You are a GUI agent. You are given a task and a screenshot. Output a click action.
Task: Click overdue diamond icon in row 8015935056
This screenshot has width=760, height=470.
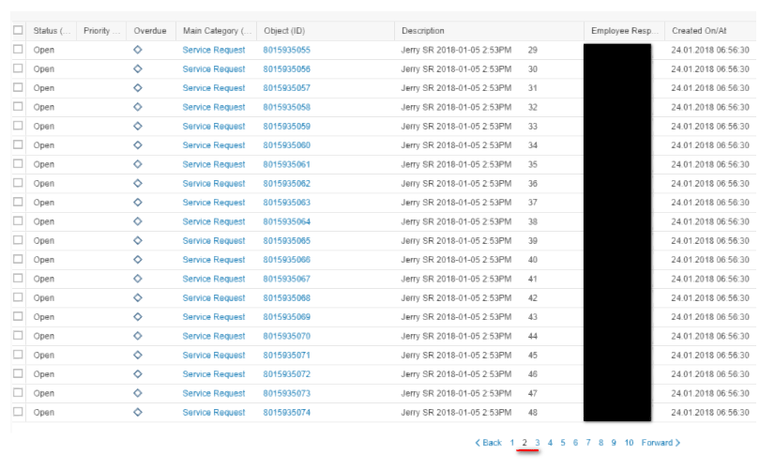138,68
